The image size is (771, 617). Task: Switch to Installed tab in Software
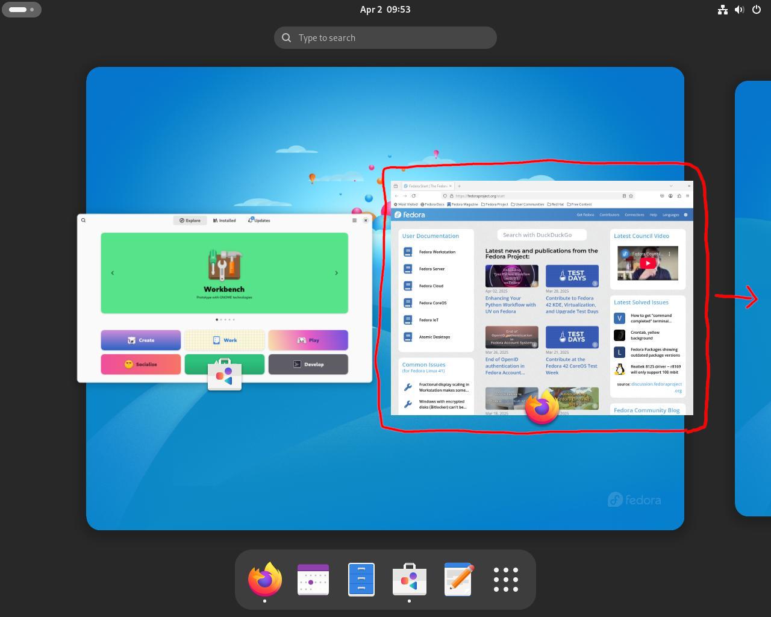point(225,221)
